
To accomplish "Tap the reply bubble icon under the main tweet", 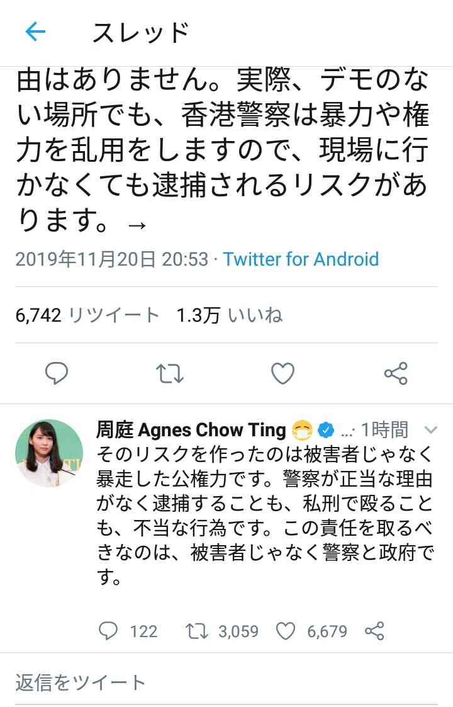I will coord(57,373).
